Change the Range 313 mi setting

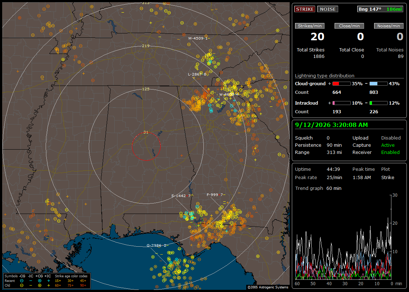[334, 152]
